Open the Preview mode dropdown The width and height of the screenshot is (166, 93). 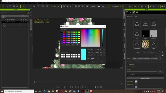tap(93, 6)
